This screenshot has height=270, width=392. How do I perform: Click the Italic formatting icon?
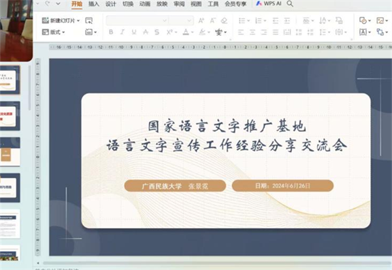click(x=122, y=32)
